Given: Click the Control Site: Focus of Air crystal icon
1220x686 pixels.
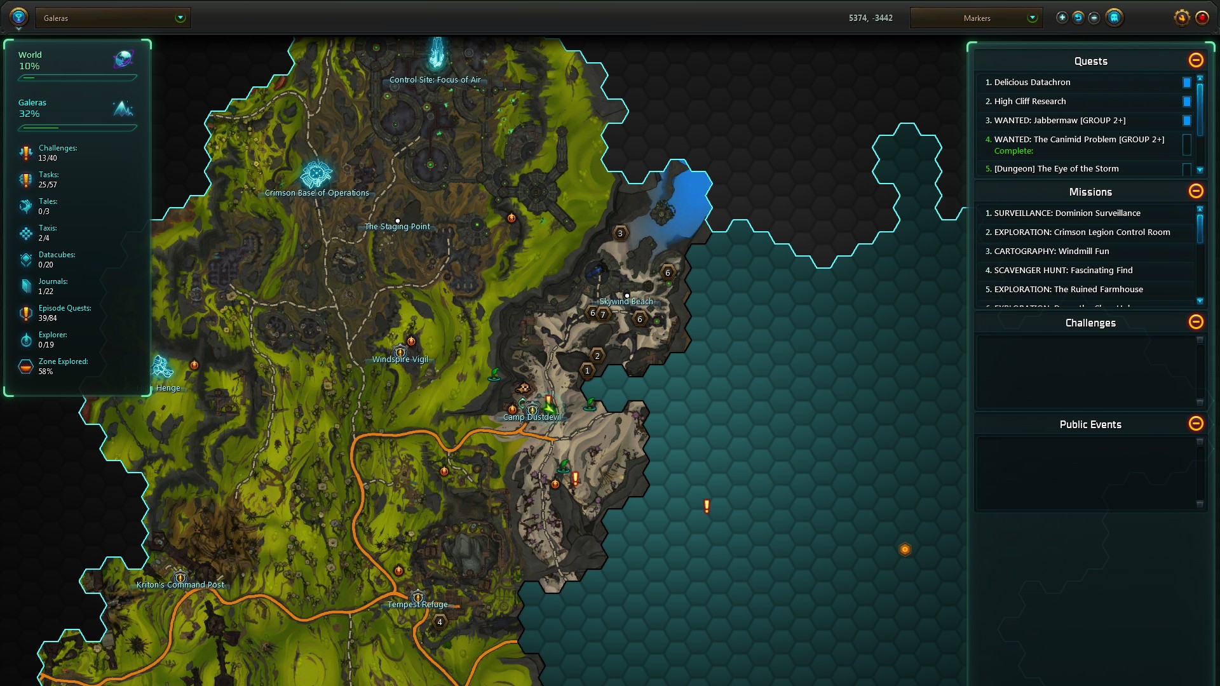Looking at the screenshot, I should 437,54.
